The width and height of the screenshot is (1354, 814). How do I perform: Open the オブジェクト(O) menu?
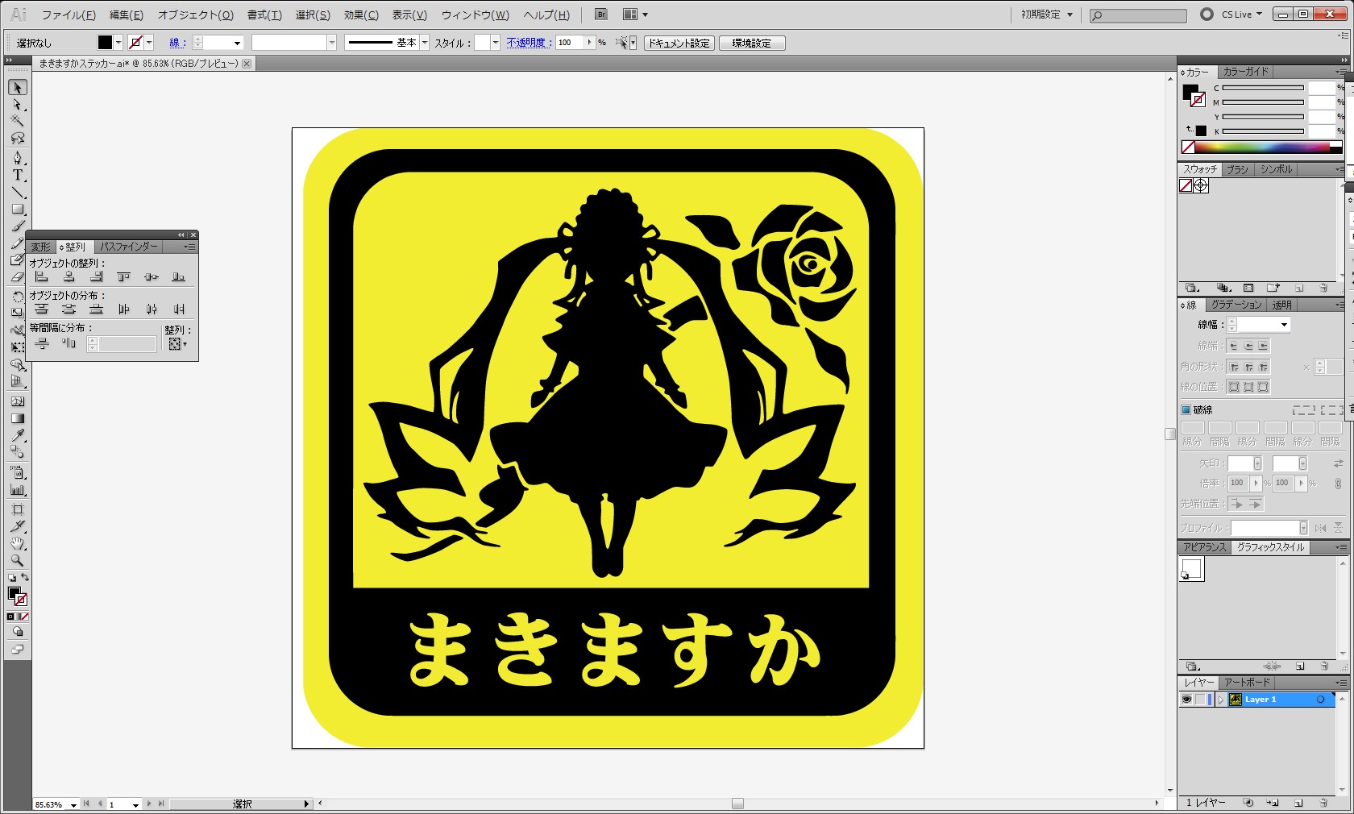[195, 15]
